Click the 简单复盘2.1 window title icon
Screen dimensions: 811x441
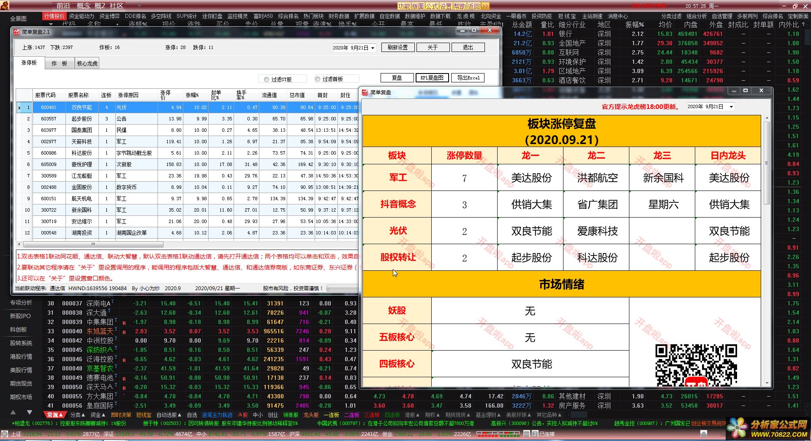point(16,32)
